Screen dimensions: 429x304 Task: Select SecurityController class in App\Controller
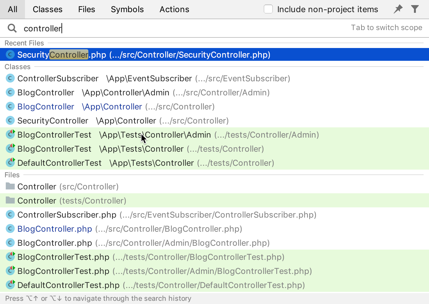pyautogui.click(x=214, y=121)
